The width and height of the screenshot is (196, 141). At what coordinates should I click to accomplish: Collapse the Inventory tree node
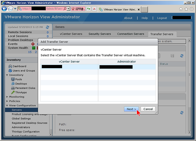(7, 75)
